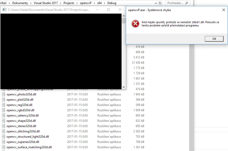Click DLL icon of opencv_saliency320d.dll

(x=4, y=116)
